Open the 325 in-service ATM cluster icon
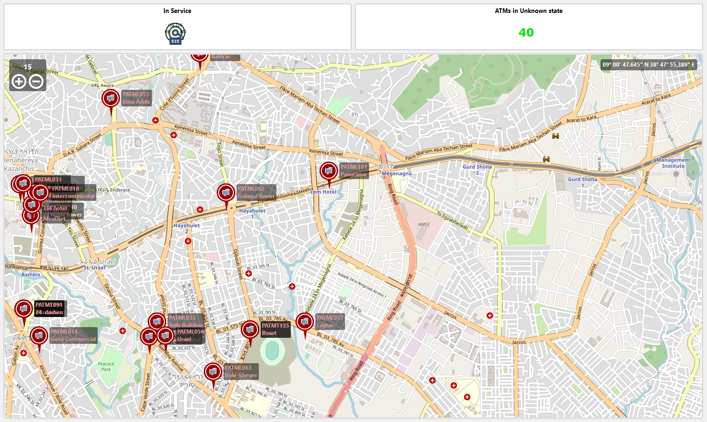The image size is (707, 422). click(x=175, y=32)
